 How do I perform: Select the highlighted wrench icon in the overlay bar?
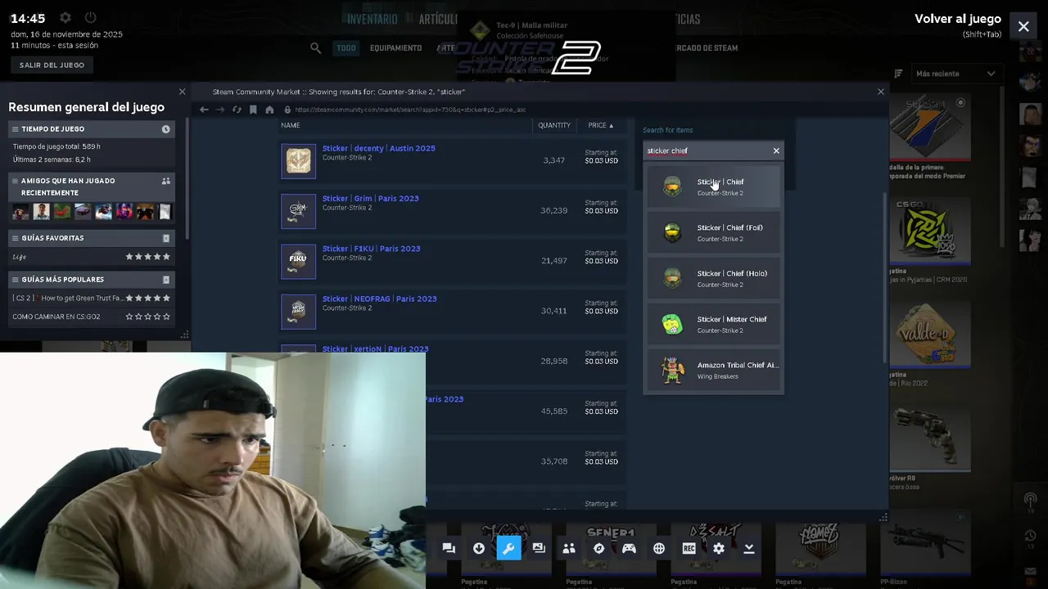pyautogui.click(x=508, y=548)
